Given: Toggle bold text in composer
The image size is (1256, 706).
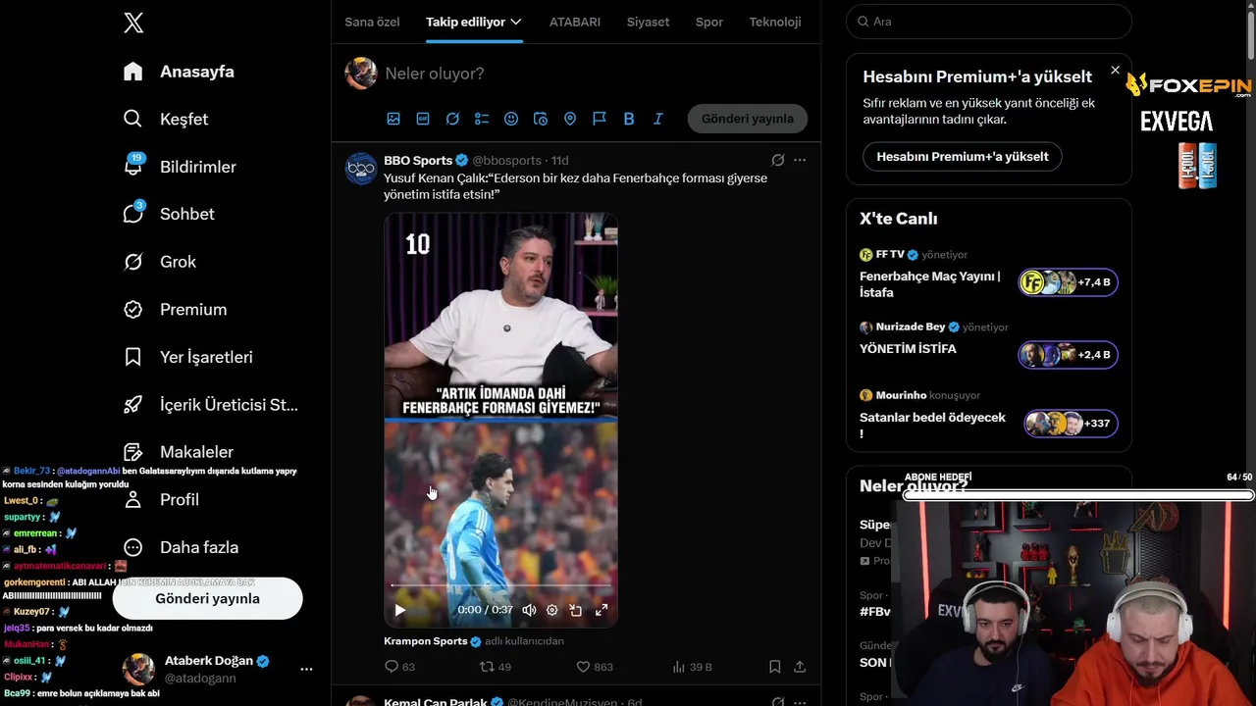Looking at the screenshot, I should [x=629, y=119].
